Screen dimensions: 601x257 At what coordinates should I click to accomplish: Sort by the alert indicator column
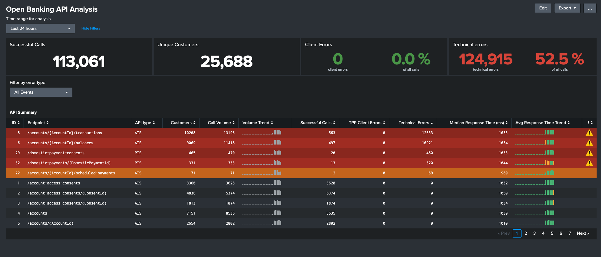(590, 123)
